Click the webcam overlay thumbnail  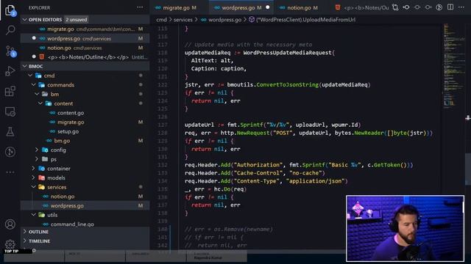pos(405,229)
